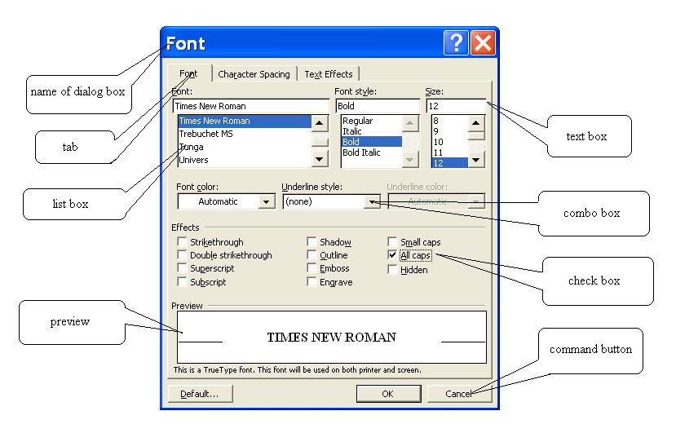Click size list scroll up arrow

476,123
